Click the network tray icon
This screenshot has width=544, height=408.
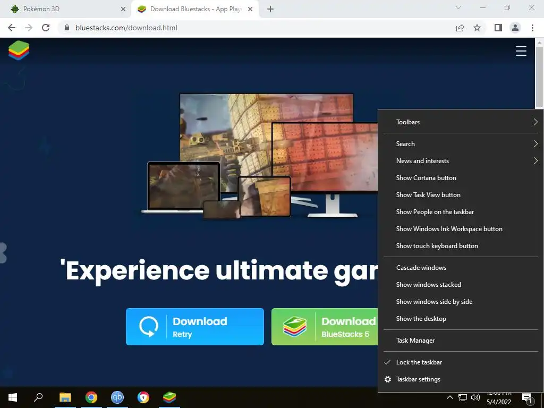click(x=463, y=397)
